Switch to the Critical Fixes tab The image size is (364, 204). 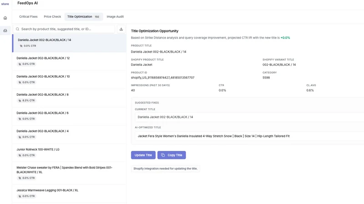[x=28, y=17]
